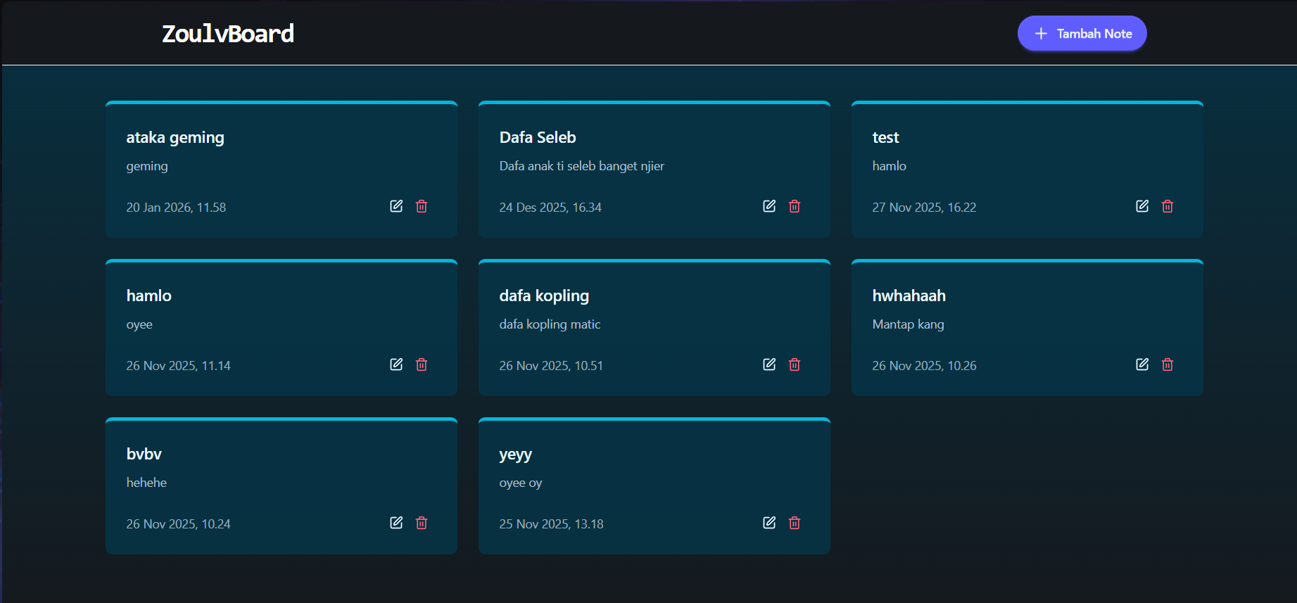Viewport: 1297px width, 603px height.
Task: Edit the "bvbv" note
Action: click(396, 523)
